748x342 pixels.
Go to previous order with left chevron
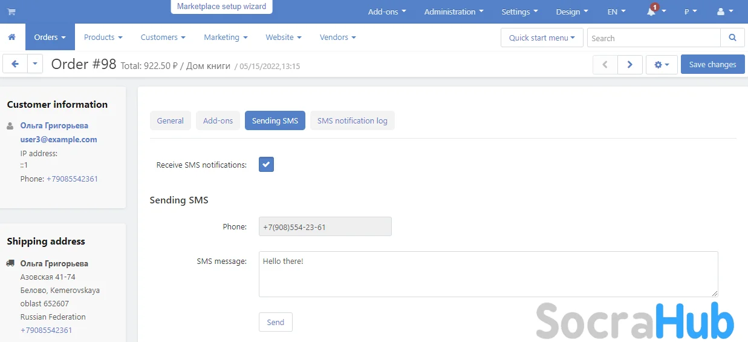coord(605,65)
